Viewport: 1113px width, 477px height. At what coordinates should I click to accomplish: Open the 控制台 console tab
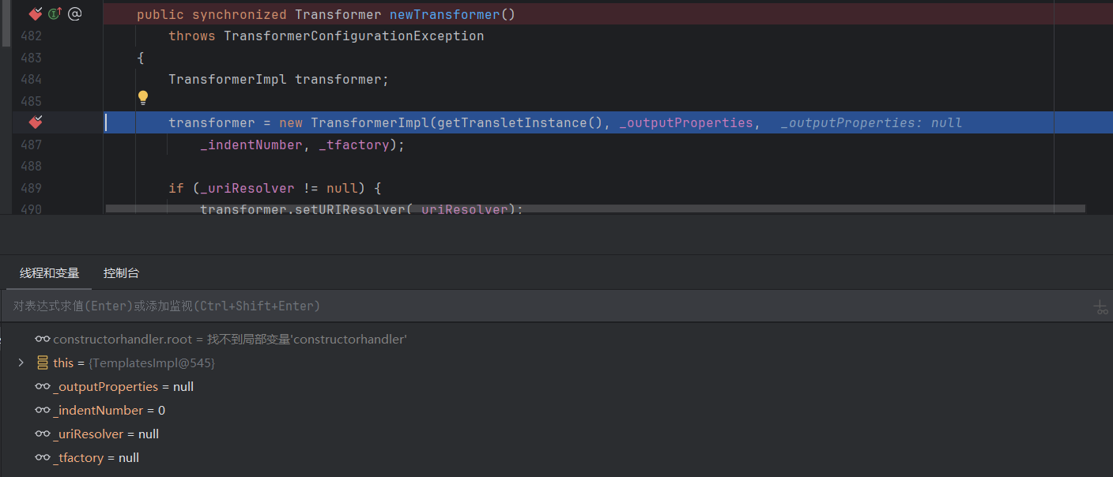click(121, 273)
